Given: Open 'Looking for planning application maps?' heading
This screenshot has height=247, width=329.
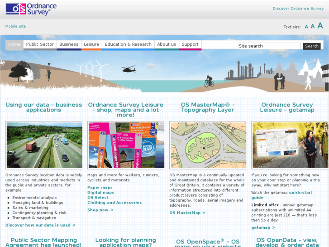Looking at the screenshot, I should tap(125, 242).
